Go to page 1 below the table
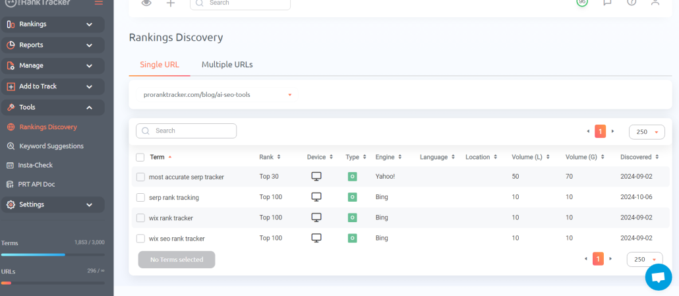 (x=598, y=259)
